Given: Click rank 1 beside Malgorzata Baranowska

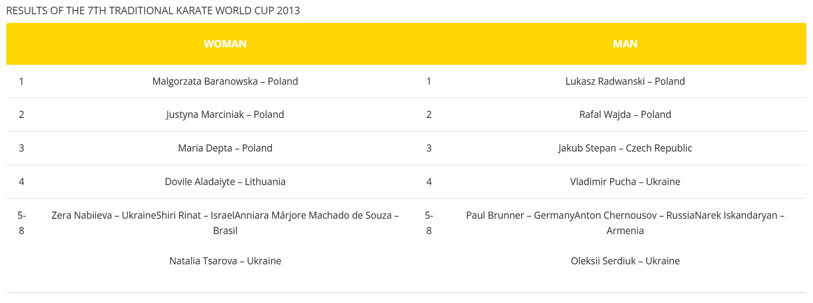Looking at the screenshot, I should point(22,81).
